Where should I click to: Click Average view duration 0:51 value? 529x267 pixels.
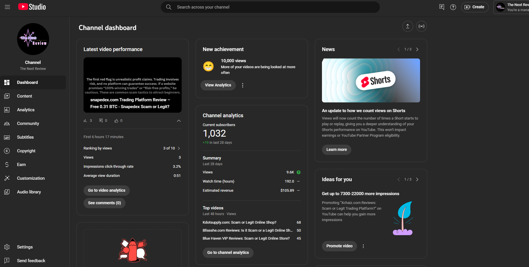coord(177,176)
